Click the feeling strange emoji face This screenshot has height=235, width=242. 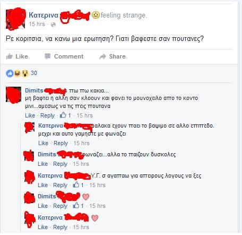(96, 15)
